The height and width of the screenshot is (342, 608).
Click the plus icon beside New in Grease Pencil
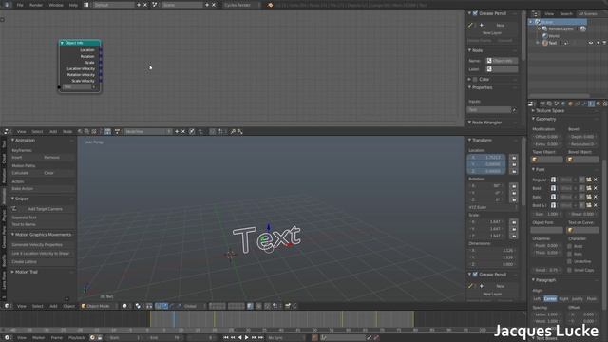[482, 26]
